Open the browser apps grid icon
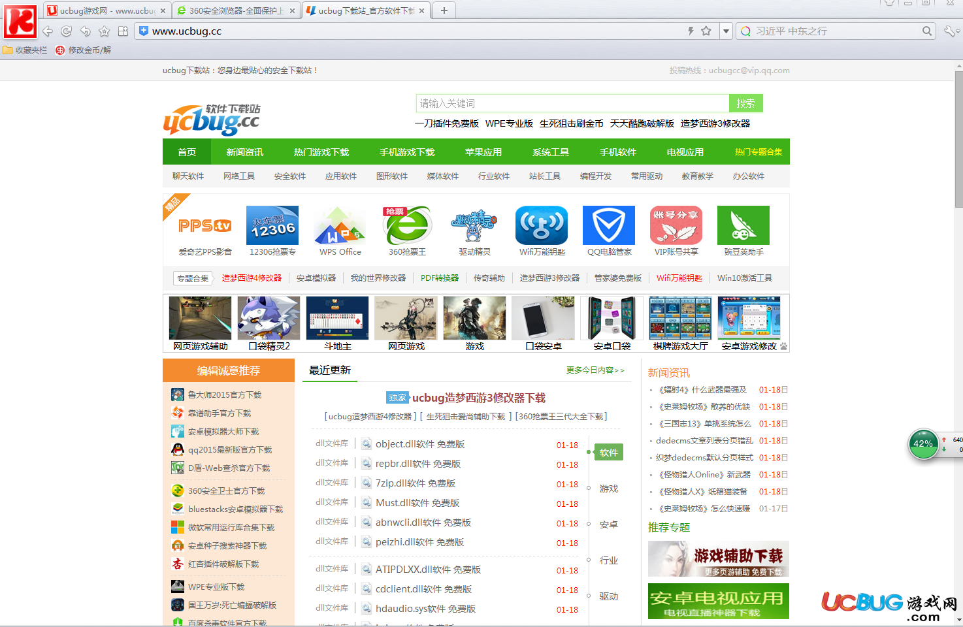Screen dimensions: 963x627 point(123,31)
